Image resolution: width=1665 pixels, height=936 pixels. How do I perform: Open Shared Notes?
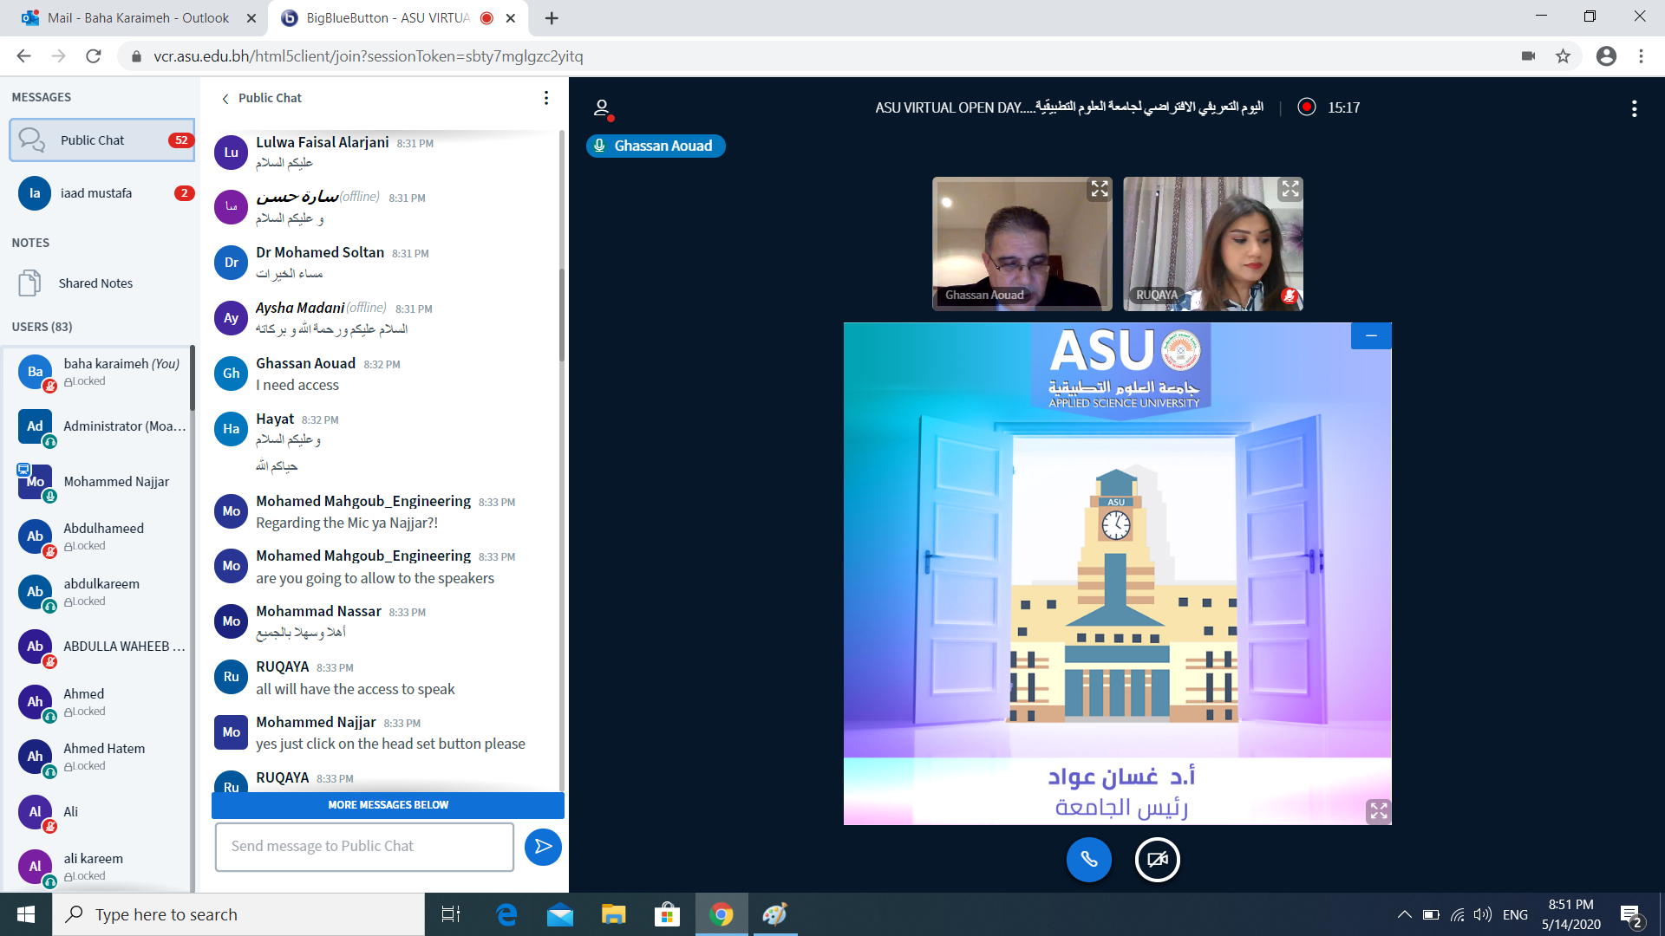101,283
